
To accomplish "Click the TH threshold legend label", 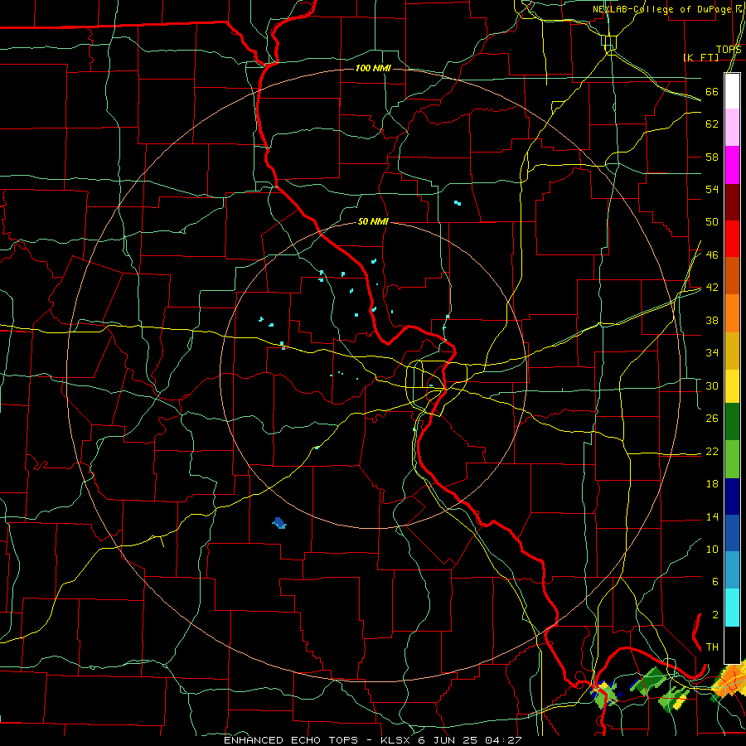I will [712, 647].
